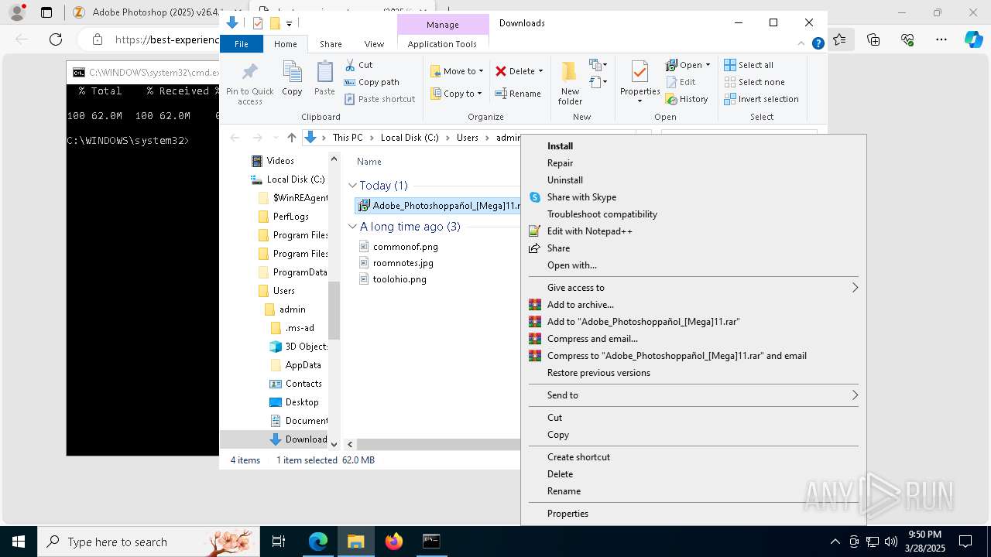Open the Explorer Help question icon
Screen dimensions: 991x557
click(x=818, y=44)
